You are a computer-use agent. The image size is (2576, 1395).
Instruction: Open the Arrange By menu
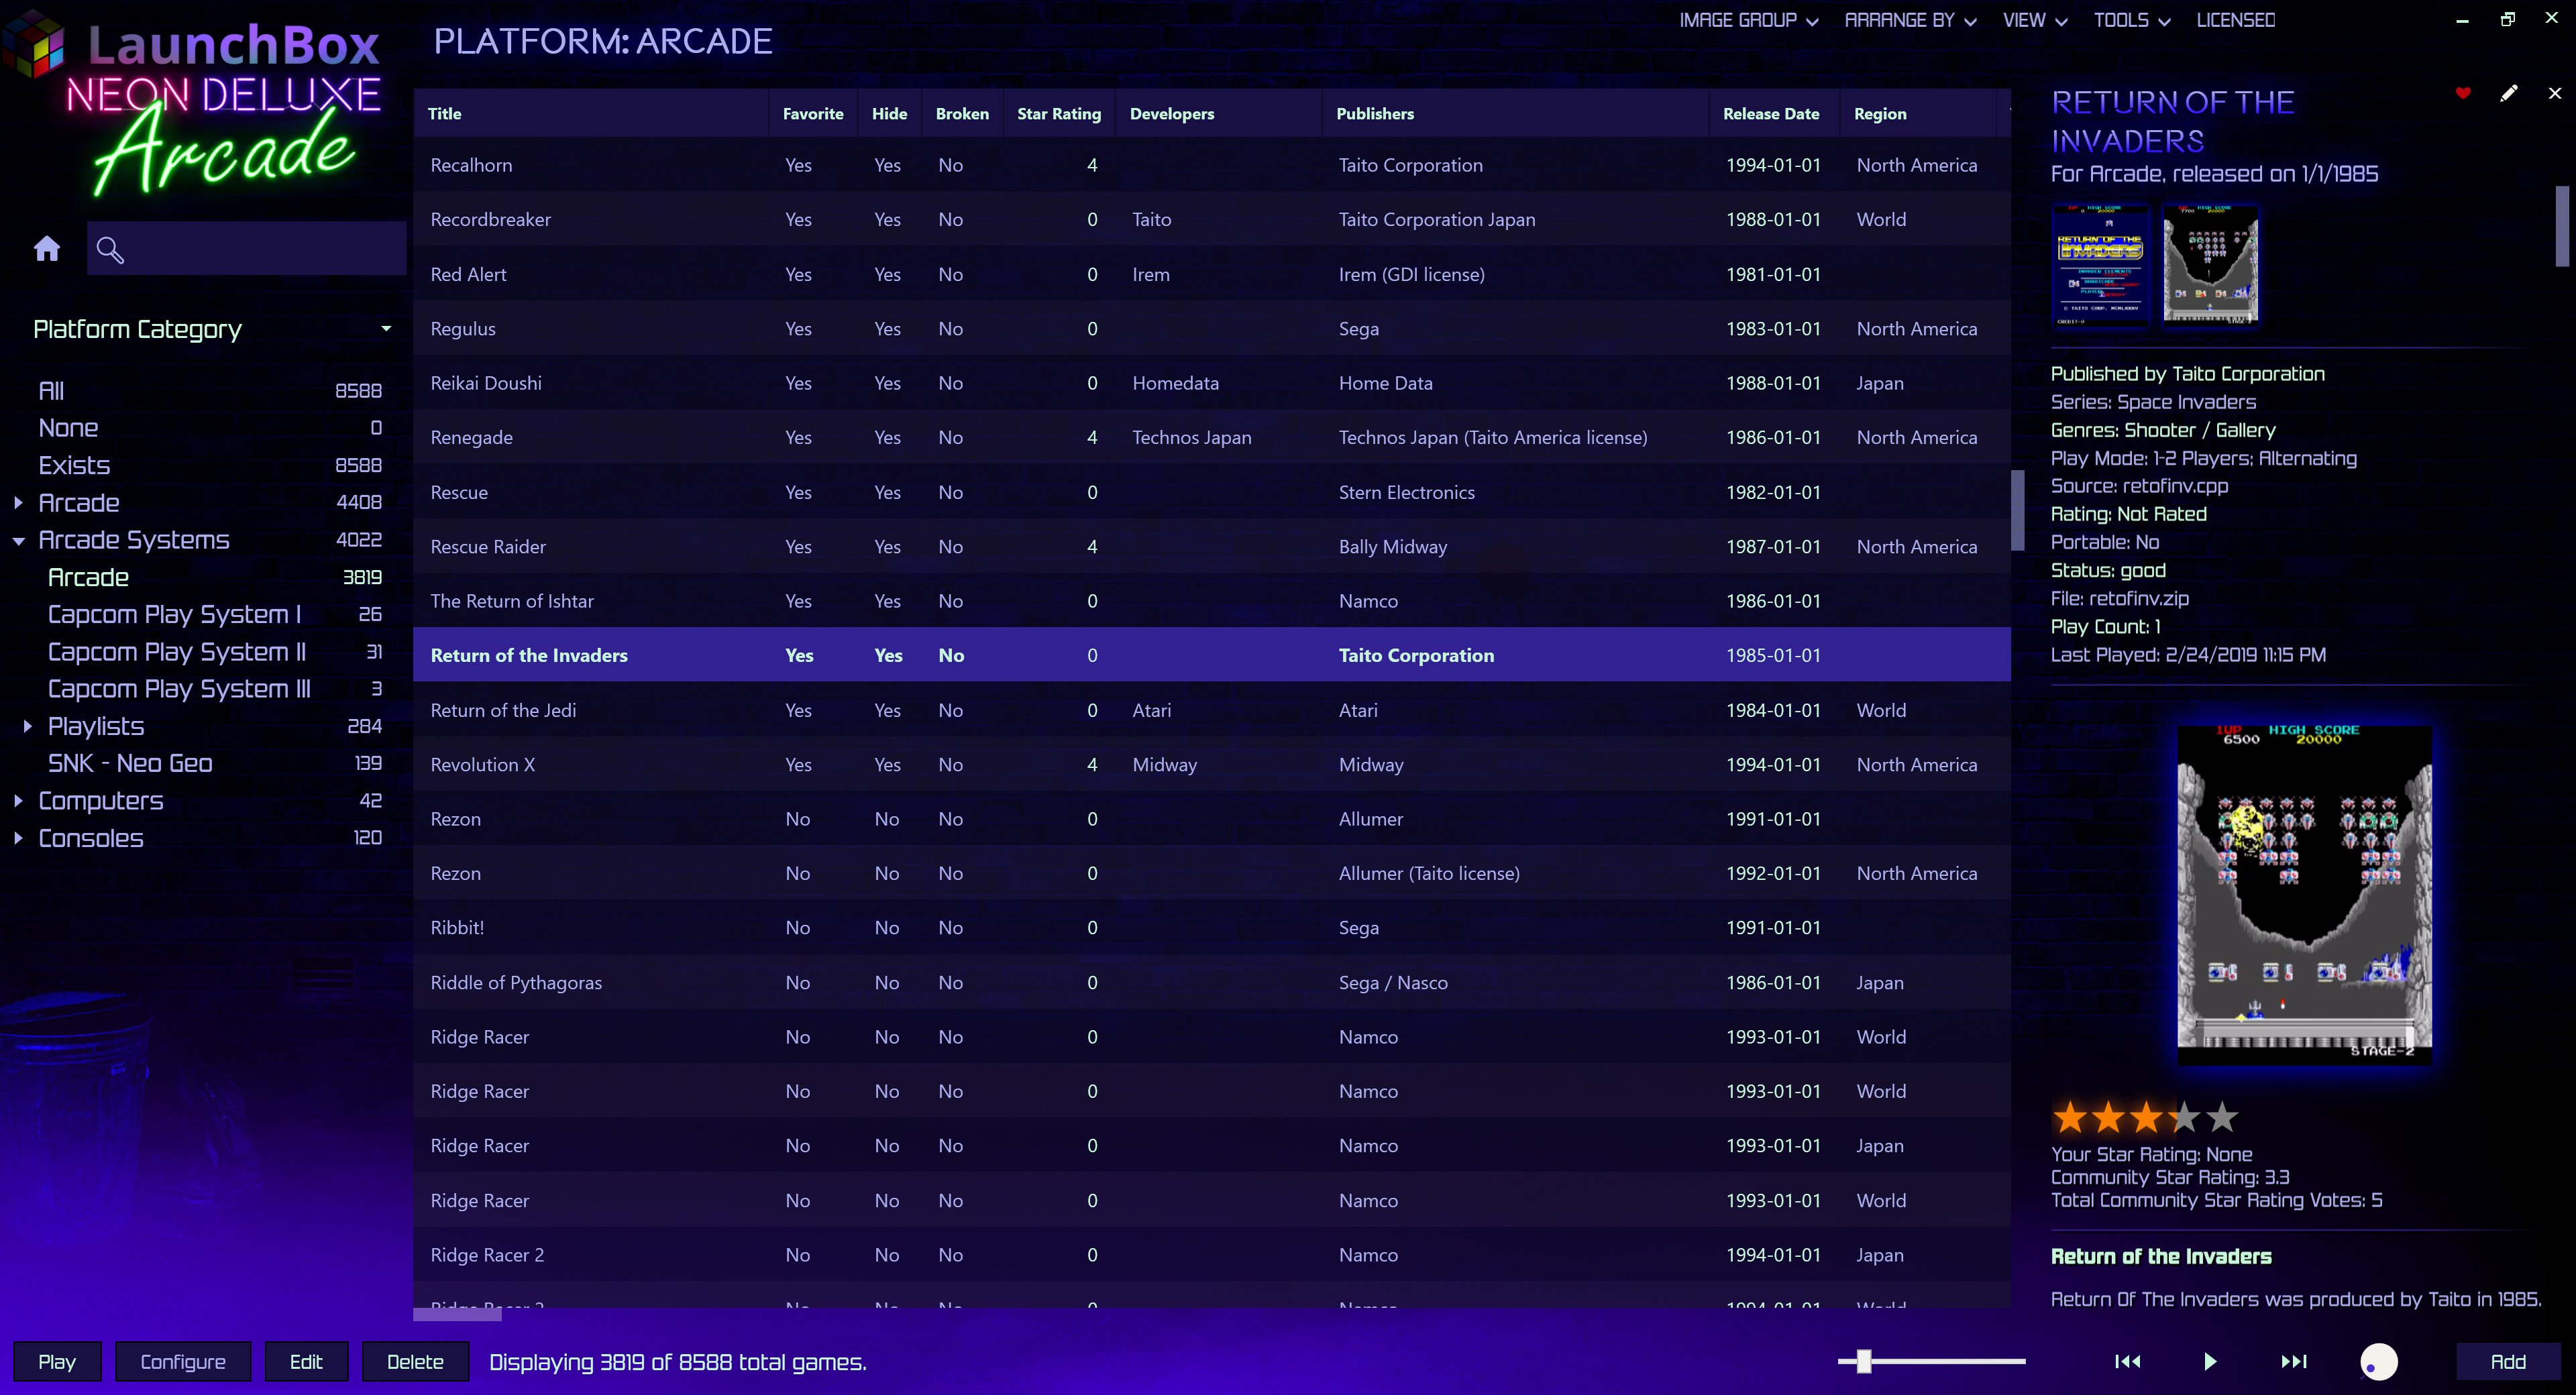tap(1910, 20)
